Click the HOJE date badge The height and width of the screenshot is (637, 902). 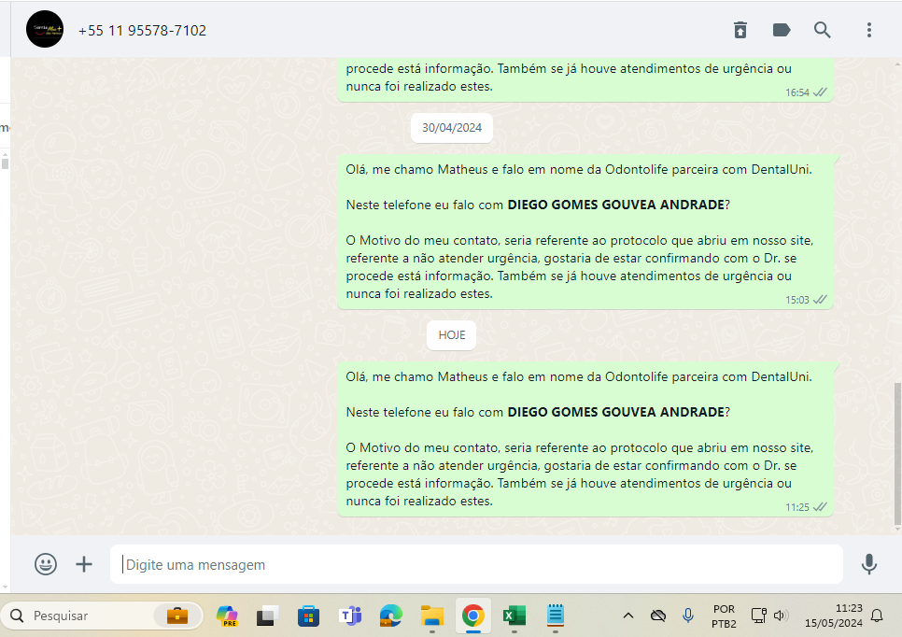tap(452, 335)
